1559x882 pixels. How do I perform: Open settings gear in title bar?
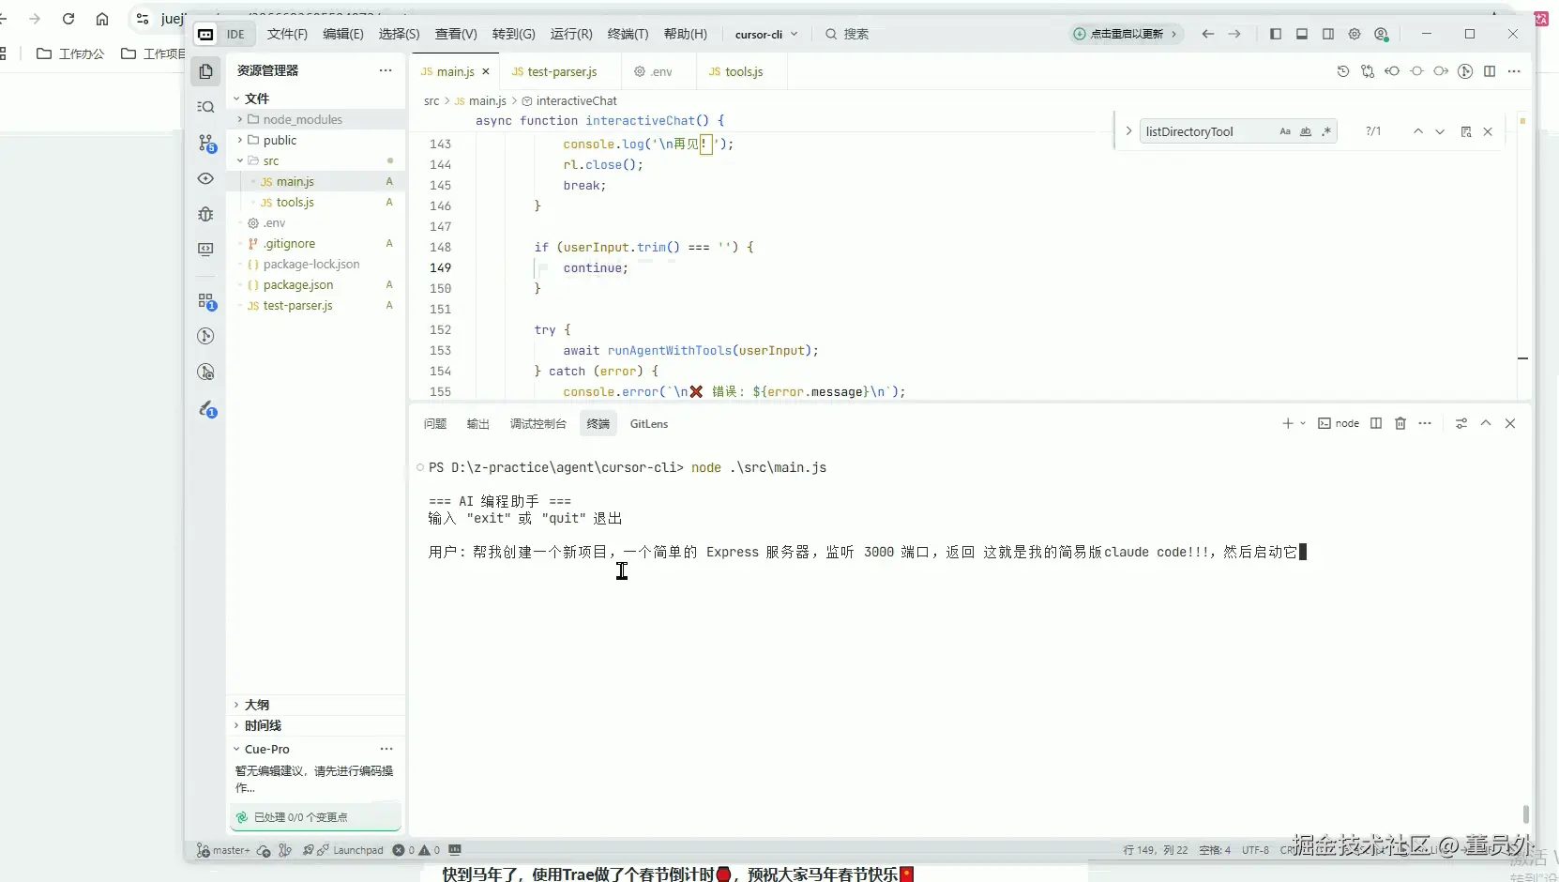click(1355, 34)
